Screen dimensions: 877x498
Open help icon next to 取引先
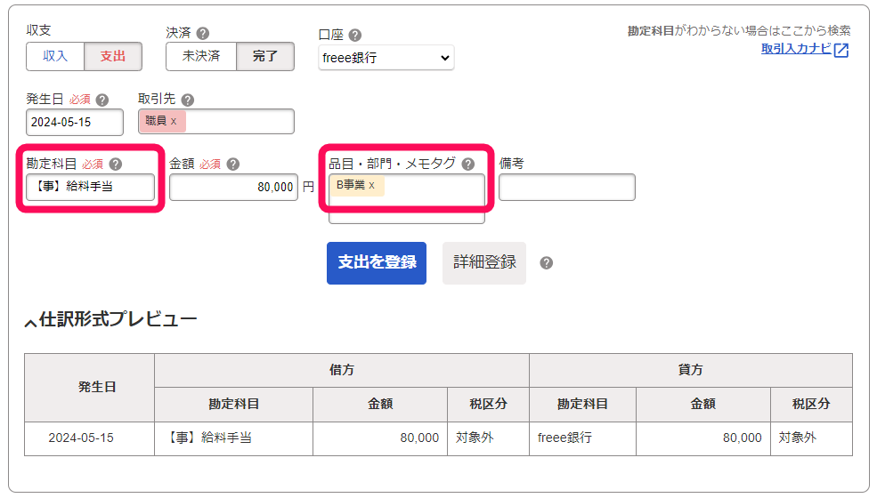pyautogui.click(x=188, y=100)
